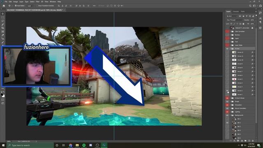Select the Spot Healing Brush tool

pyautogui.click(x=3, y=39)
